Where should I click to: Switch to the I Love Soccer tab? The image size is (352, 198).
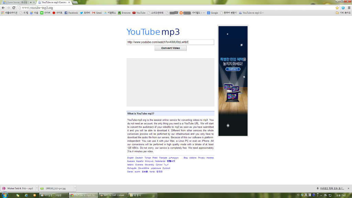(15, 2)
